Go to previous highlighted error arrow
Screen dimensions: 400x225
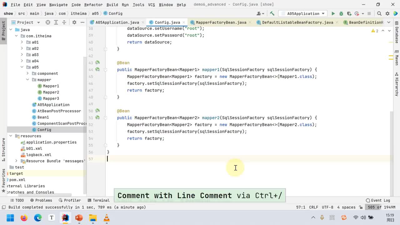(383, 31)
